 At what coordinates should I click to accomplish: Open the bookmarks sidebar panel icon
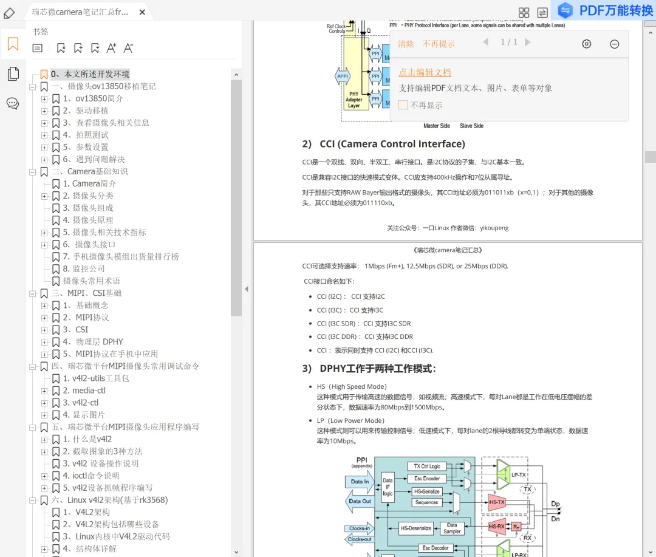[13, 44]
